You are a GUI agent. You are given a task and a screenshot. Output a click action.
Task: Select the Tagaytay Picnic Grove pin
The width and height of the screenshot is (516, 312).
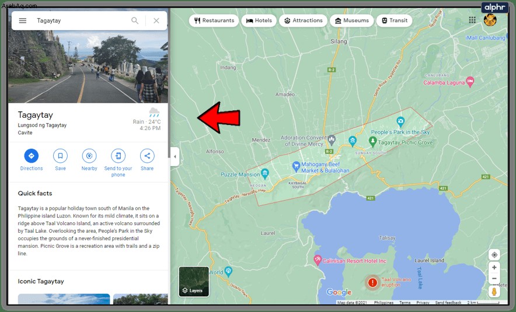pyautogui.click(x=372, y=142)
